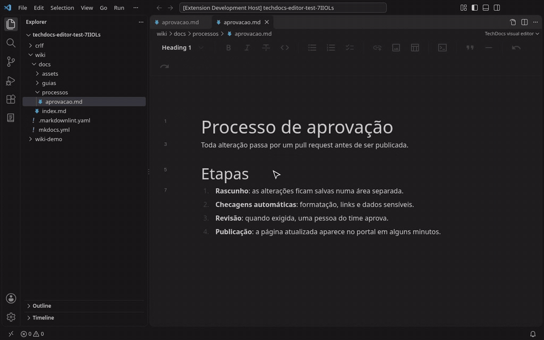Open the Accounts menu icon

click(x=11, y=299)
